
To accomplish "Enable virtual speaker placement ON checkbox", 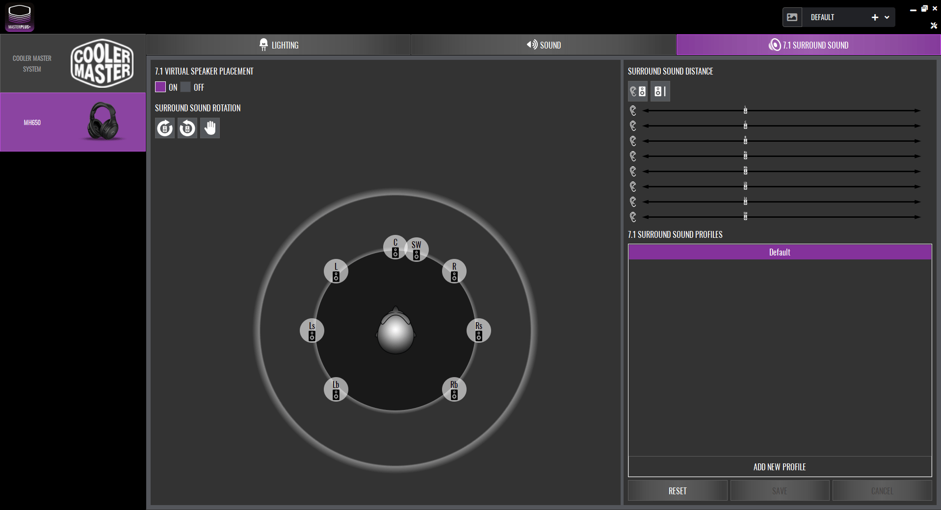I will pyautogui.click(x=160, y=87).
